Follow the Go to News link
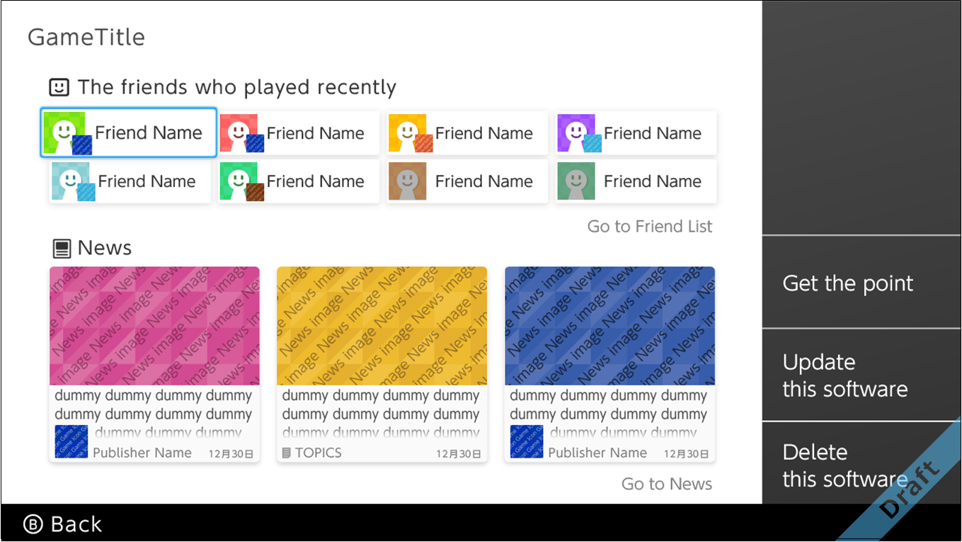The image size is (962, 542). pyautogui.click(x=667, y=484)
